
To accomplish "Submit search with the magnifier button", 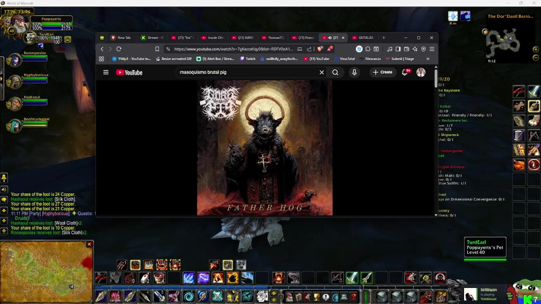I will pos(335,72).
